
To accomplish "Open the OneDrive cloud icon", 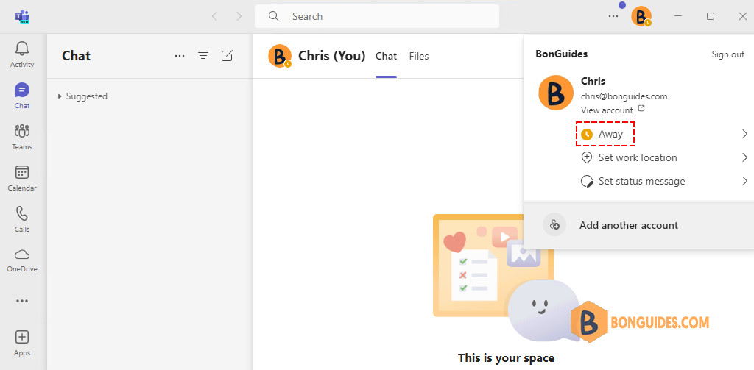I will (22, 255).
